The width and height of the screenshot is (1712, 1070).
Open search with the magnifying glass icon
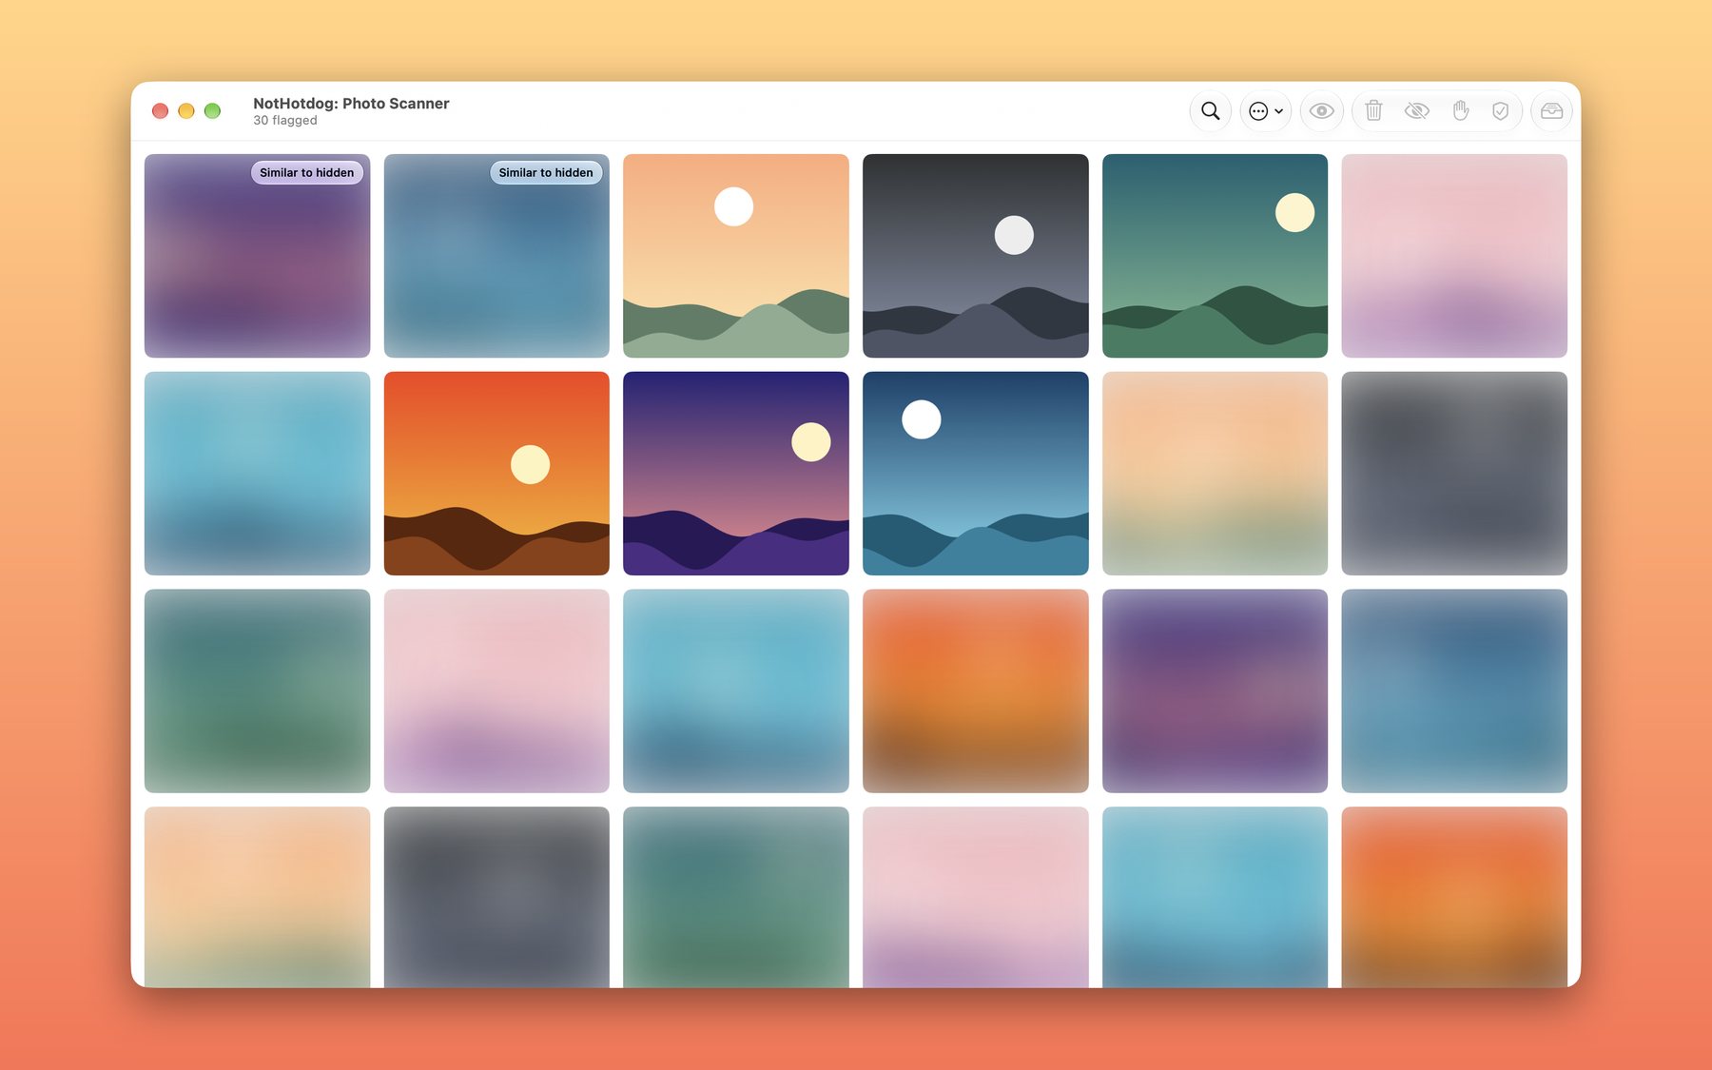[1210, 111]
